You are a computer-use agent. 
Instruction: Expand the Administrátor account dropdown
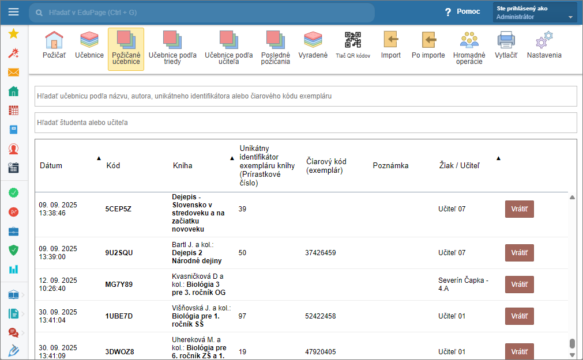pyautogui.click(x=570, y=17)
